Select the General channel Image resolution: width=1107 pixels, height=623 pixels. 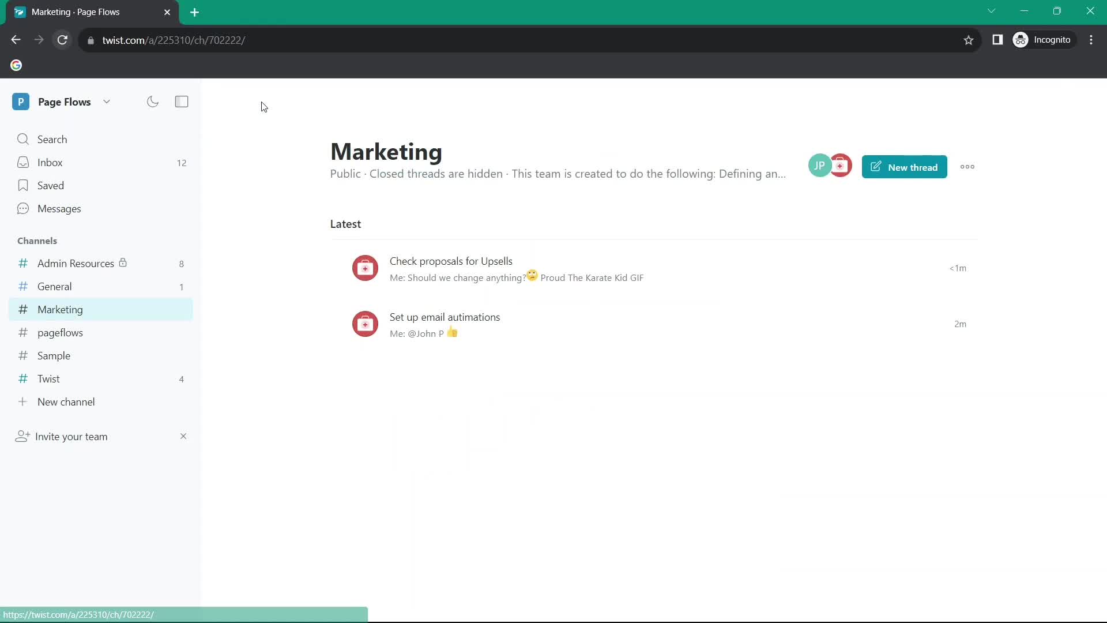click(55, 286)
